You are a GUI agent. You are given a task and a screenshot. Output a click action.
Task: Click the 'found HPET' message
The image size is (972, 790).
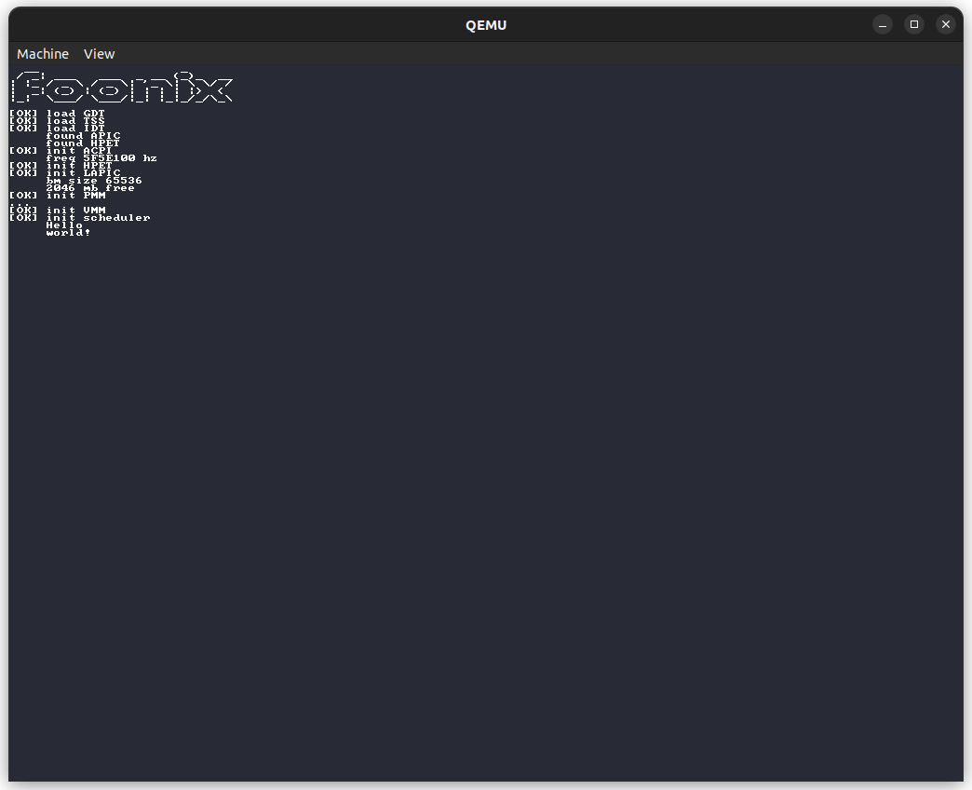coord(83,143)
